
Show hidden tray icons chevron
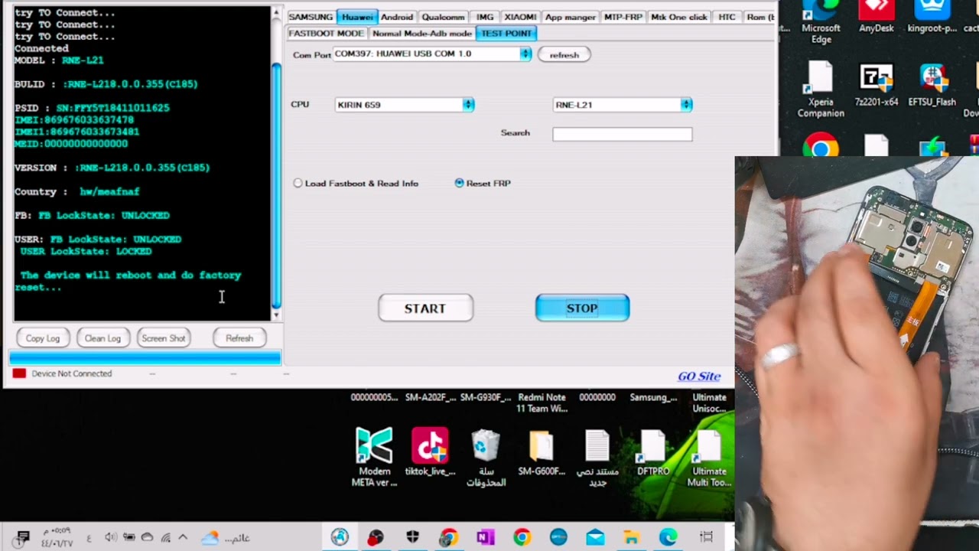[x=183, y=538]
